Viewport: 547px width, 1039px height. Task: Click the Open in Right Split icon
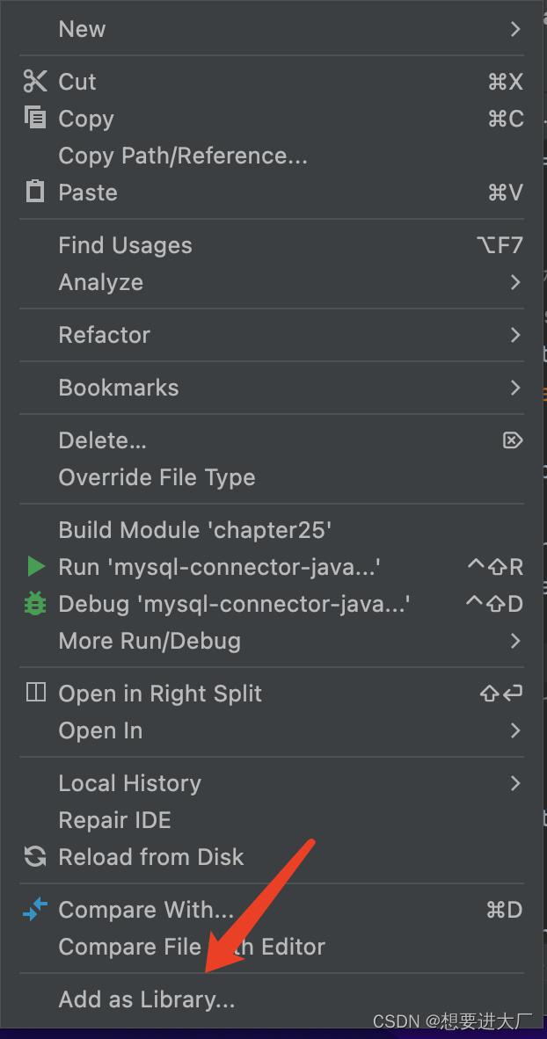tap(35, 693)
